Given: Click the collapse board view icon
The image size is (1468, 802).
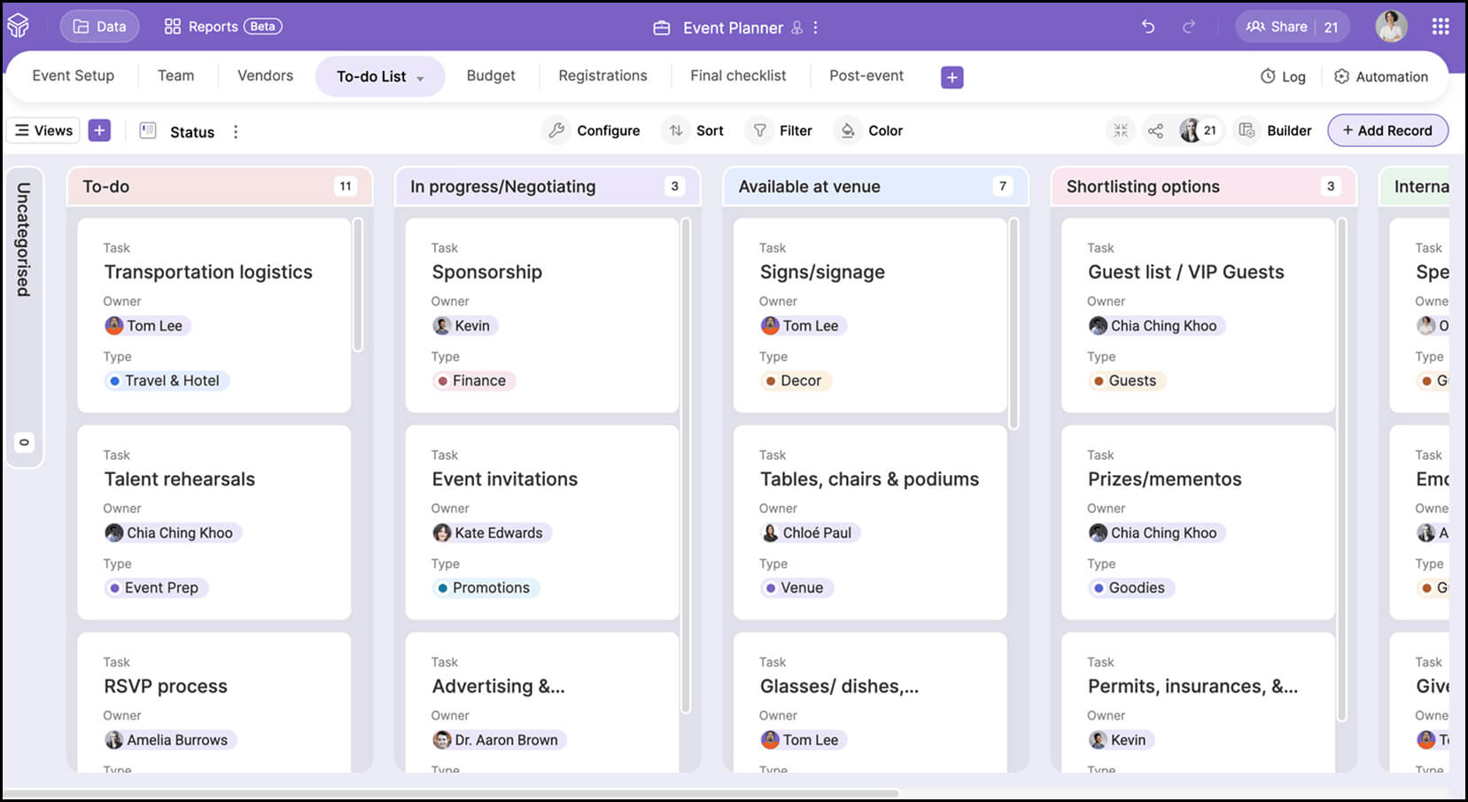Looking at the screenshot, I should click(x=1120, y=130).
